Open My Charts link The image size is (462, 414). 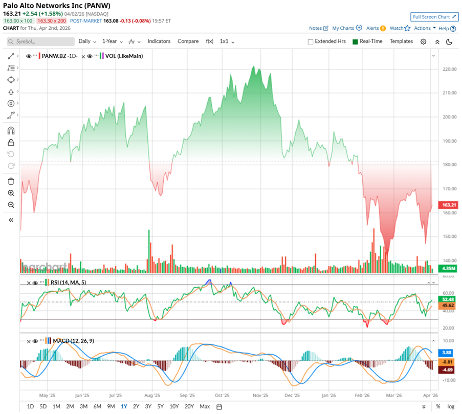[x=347, y=28]
